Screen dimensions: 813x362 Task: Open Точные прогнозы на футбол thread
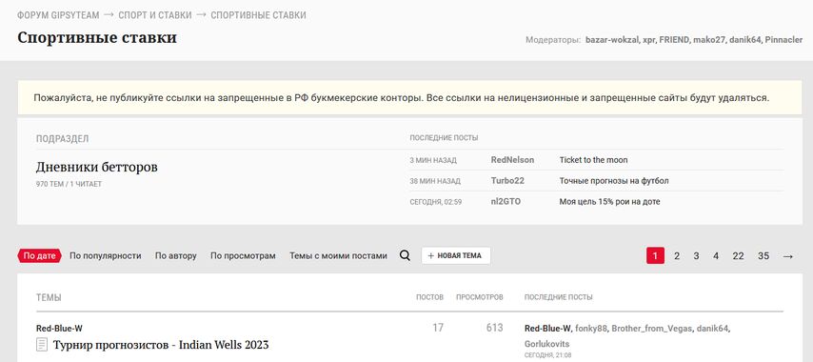click(x=614, y=181)
